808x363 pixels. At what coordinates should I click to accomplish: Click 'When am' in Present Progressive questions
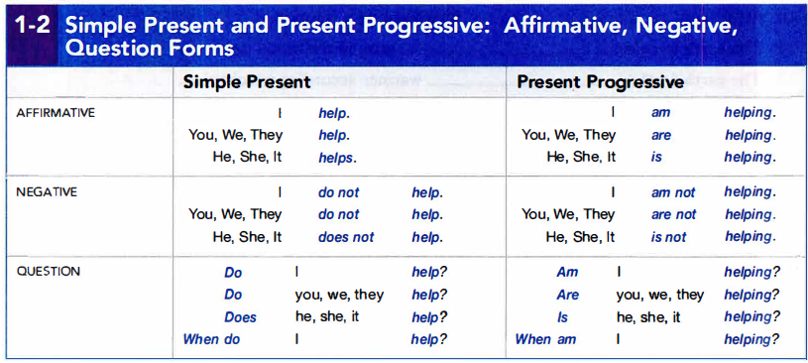tap(545, 339)
